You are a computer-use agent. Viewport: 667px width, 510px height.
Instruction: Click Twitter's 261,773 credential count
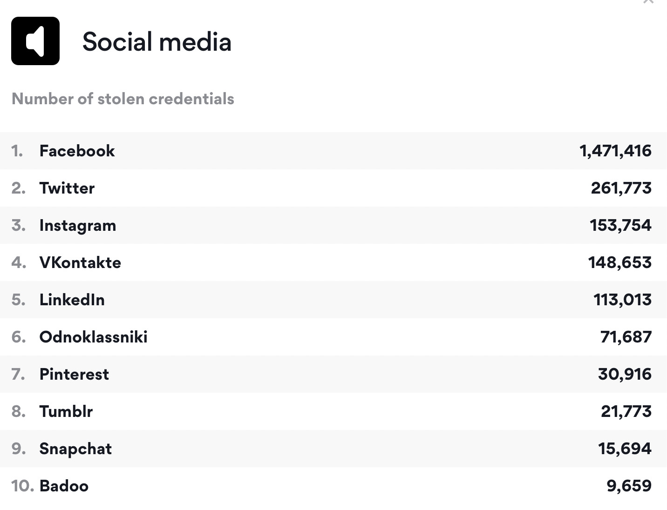(x=621, y=188)
